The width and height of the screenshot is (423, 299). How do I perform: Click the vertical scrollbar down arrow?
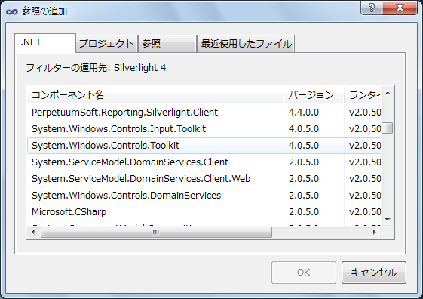click(388, 219)
